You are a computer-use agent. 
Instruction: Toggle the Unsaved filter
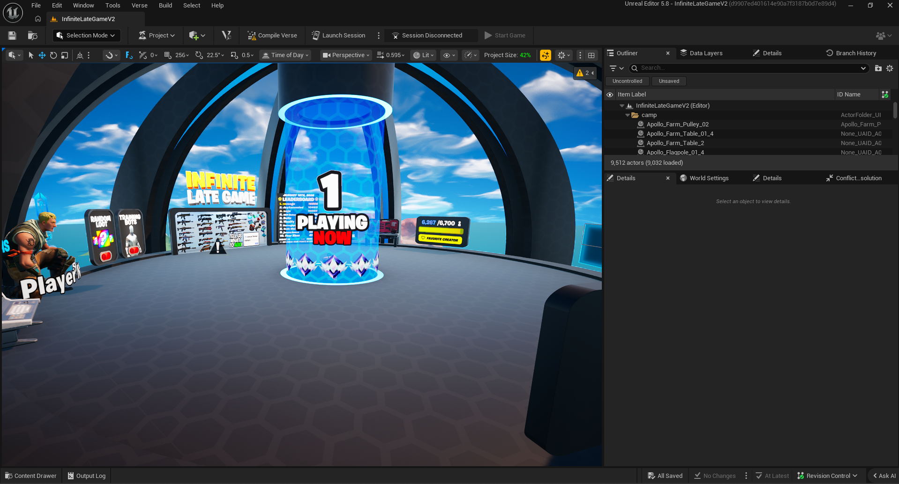[x=669, y=81]
